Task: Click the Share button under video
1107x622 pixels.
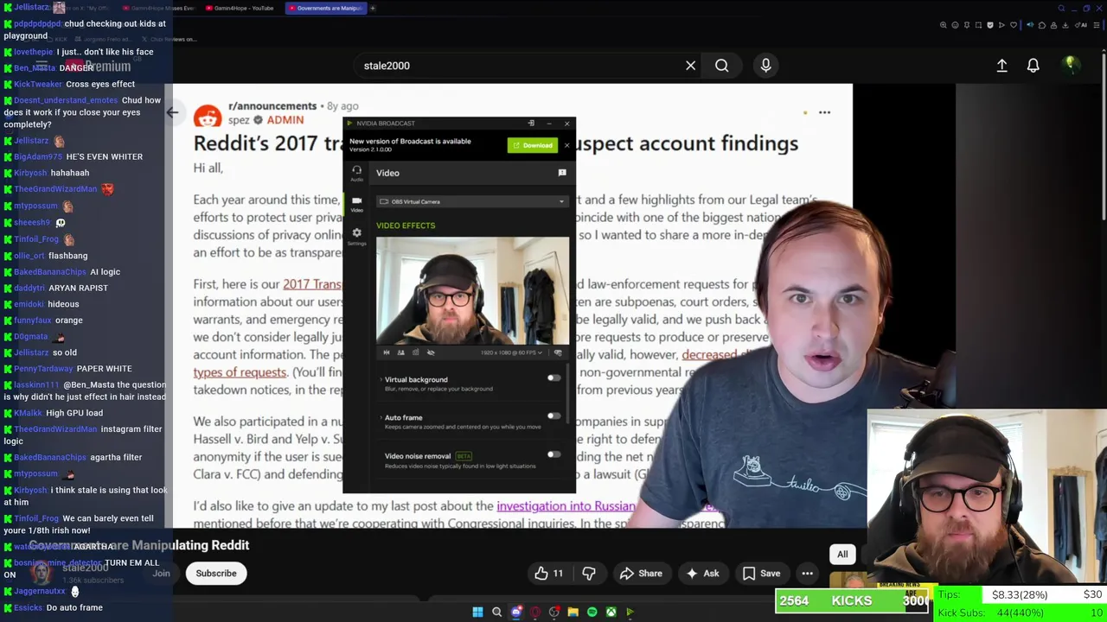Action: [641, 574]
